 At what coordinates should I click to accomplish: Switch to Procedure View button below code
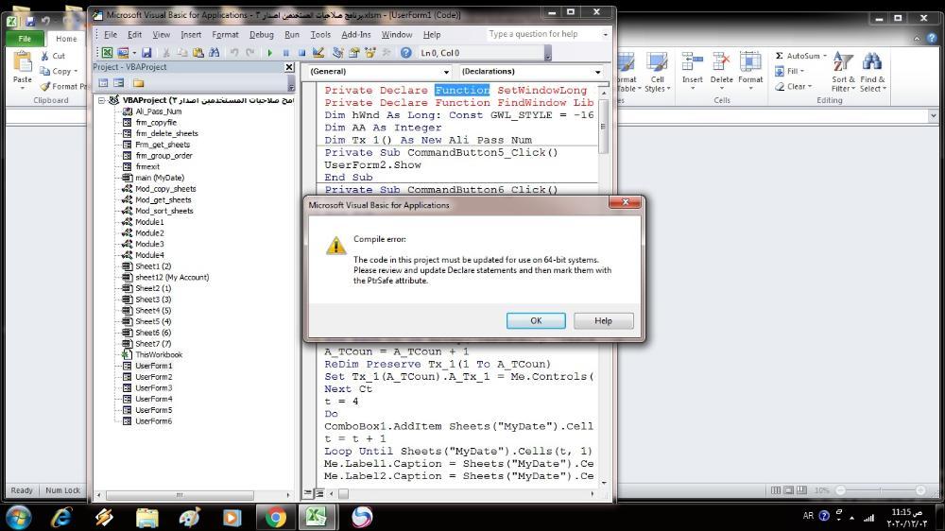(x=308, y=493)
